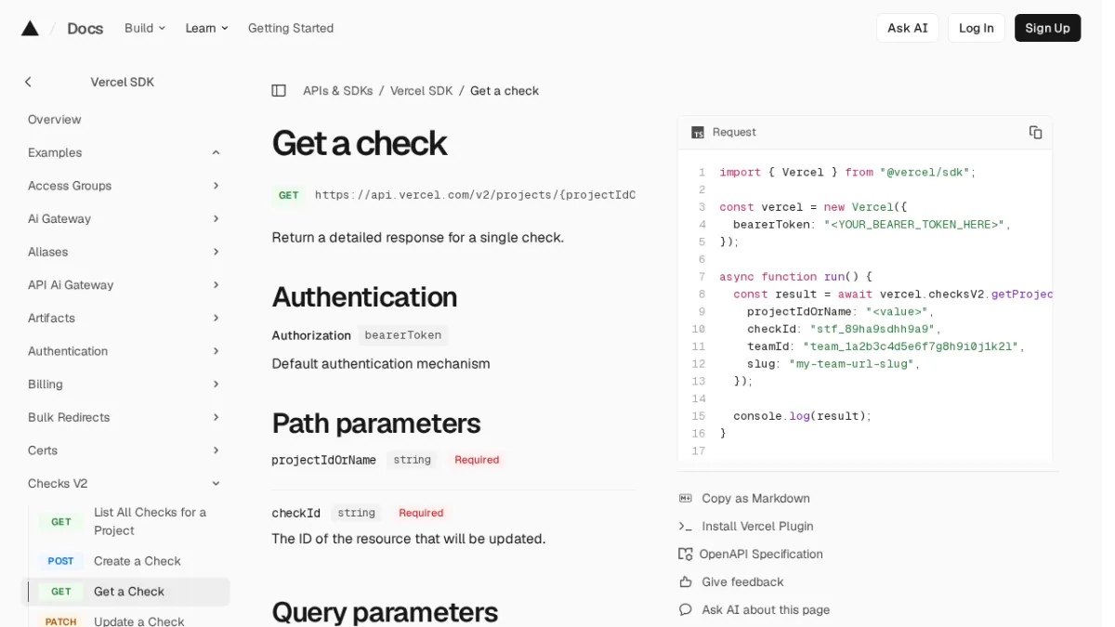Click the Install Vercel Plugin terminal icon
Screen dimensions: 1115x627
[x=686, y=526]
